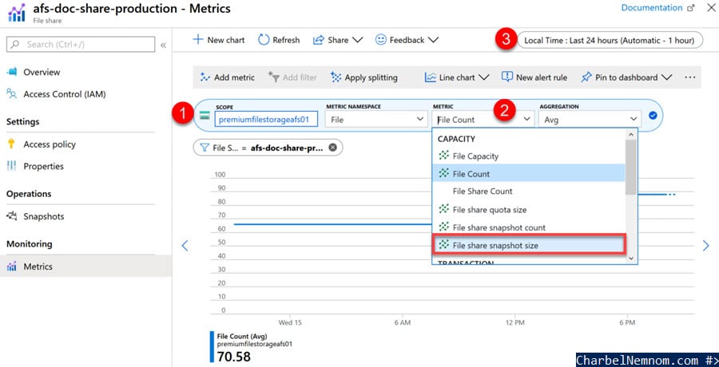Click the Snapshots icon in sidebar
The image size is (719, 367).
(x=12, y=216)
